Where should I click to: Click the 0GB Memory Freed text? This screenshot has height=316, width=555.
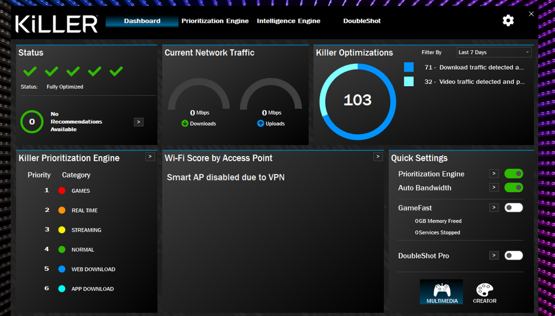click(x=438, y=221)
